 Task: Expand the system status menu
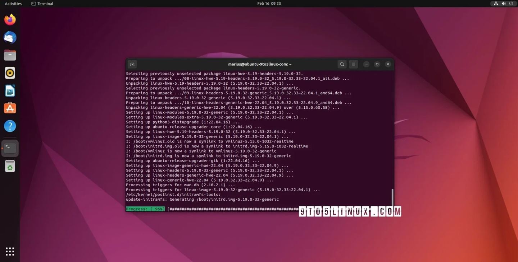pos(503,4)
